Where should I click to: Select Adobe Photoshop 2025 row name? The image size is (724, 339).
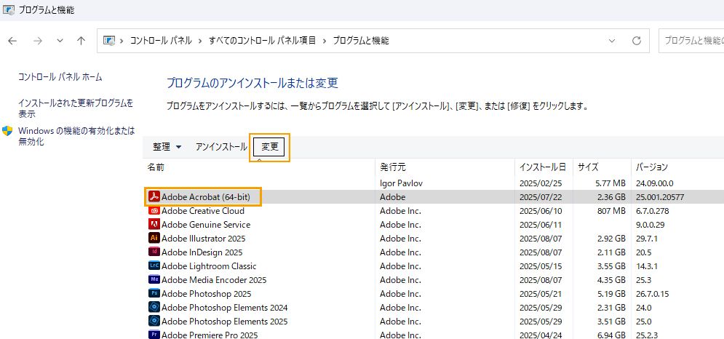(207, 294)
